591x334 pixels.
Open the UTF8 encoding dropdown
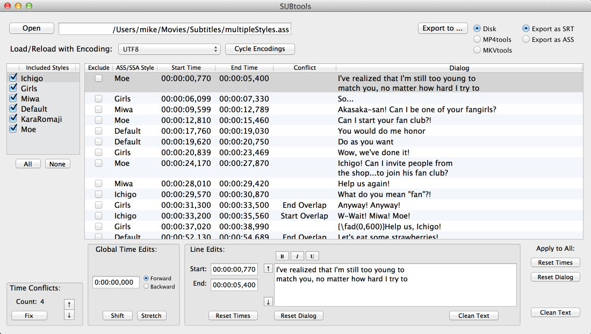coord(169,49)
